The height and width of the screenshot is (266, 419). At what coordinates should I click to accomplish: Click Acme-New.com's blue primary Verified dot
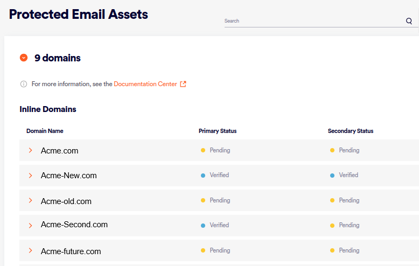[x=203, y=176]
